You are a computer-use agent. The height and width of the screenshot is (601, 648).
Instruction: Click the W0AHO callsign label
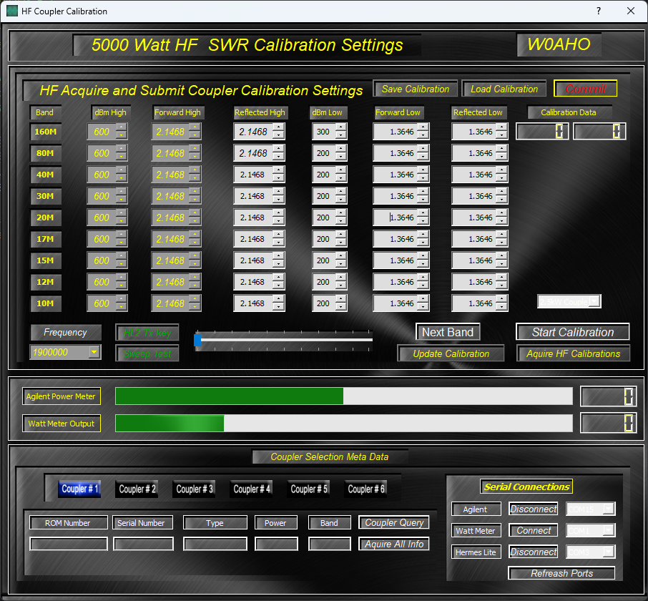(559, 44)
